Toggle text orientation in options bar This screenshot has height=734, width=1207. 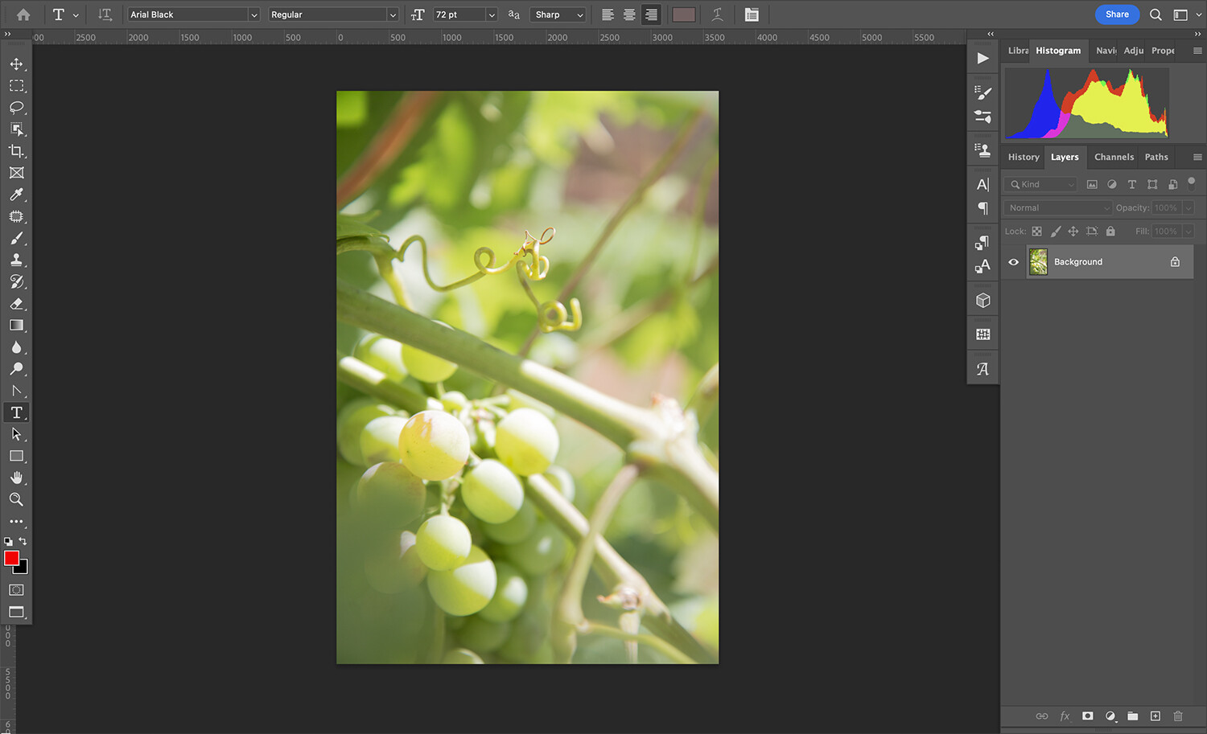pyautogui.click(x=105, y=14)
